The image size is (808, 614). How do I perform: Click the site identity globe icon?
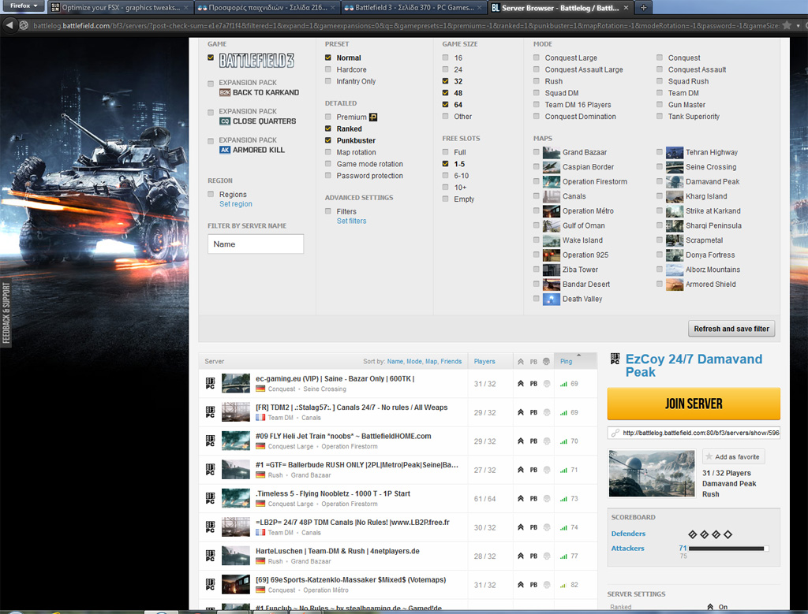(x=24, y=25)
